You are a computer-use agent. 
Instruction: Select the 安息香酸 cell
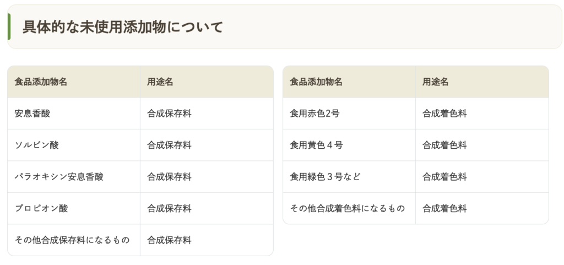[32, 113]
